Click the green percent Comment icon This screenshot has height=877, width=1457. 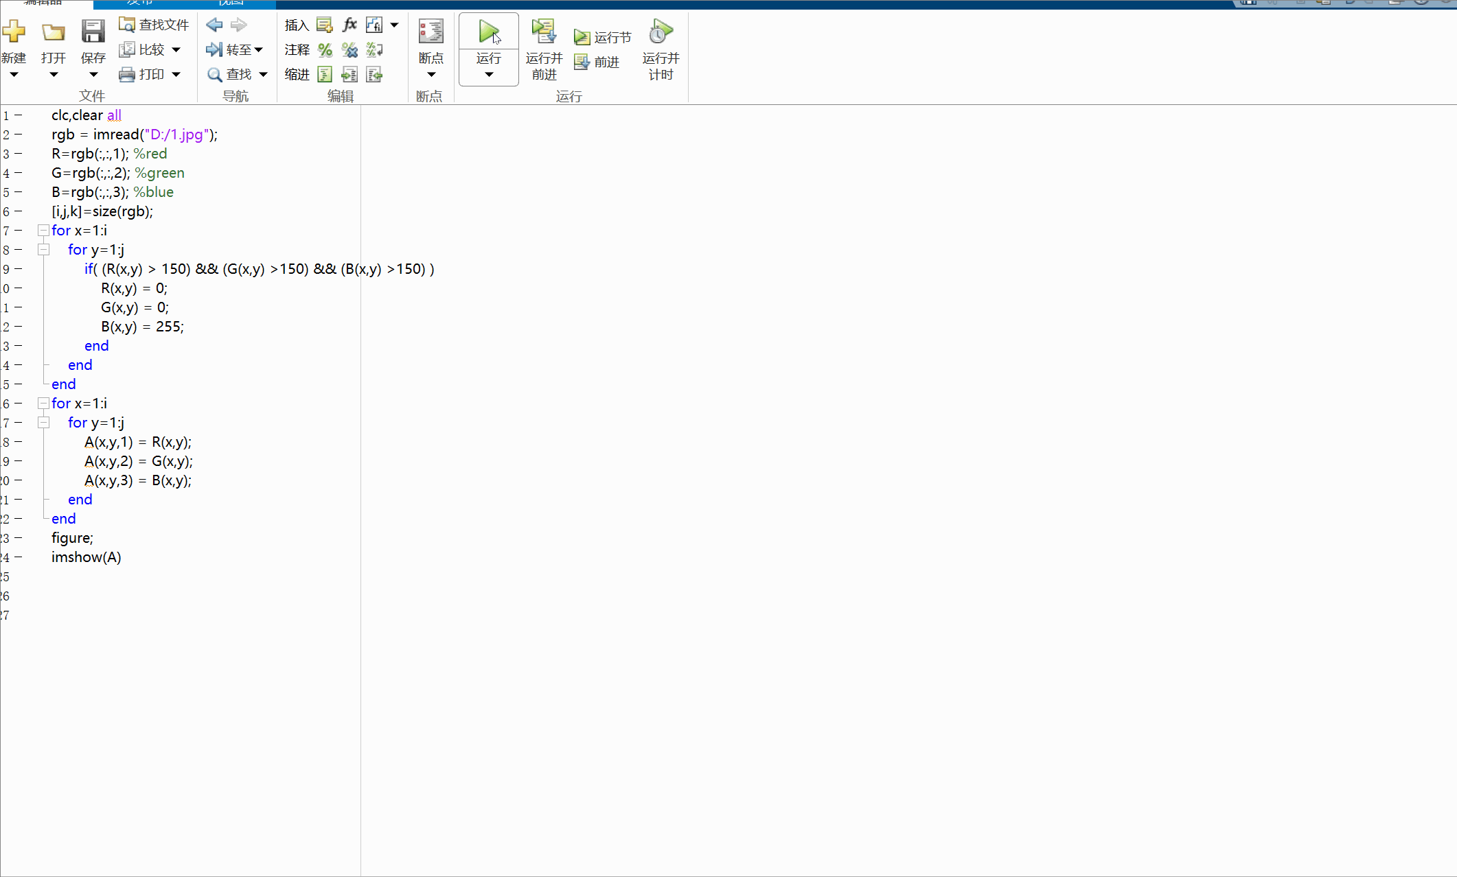click(325, 49)
